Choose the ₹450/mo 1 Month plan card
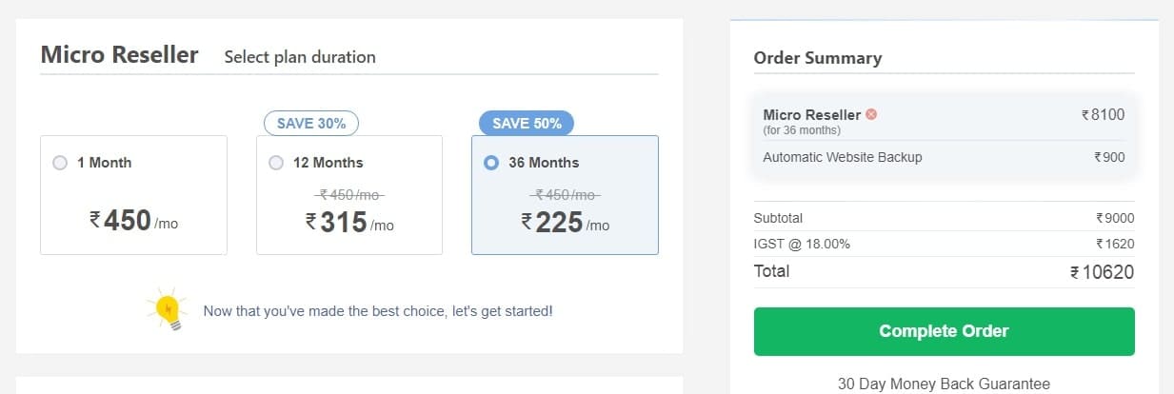The image size is (1174, 394). [133, 195]
